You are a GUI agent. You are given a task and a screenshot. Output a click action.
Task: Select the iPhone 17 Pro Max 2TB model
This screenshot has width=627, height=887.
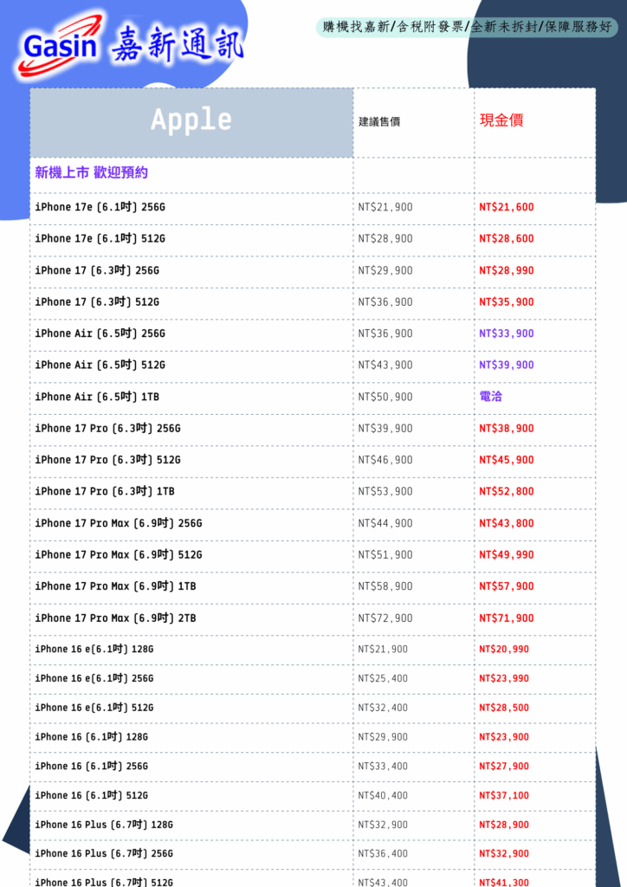[x=115, y=618]
